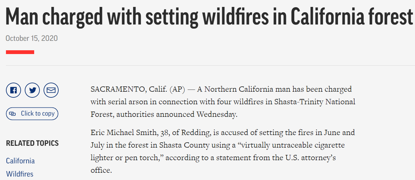Viewport: 415px width, 180px height.
Task: Click "authorities announced Wednesday" in the first paragraph
Action: click(x=177, y=114)
